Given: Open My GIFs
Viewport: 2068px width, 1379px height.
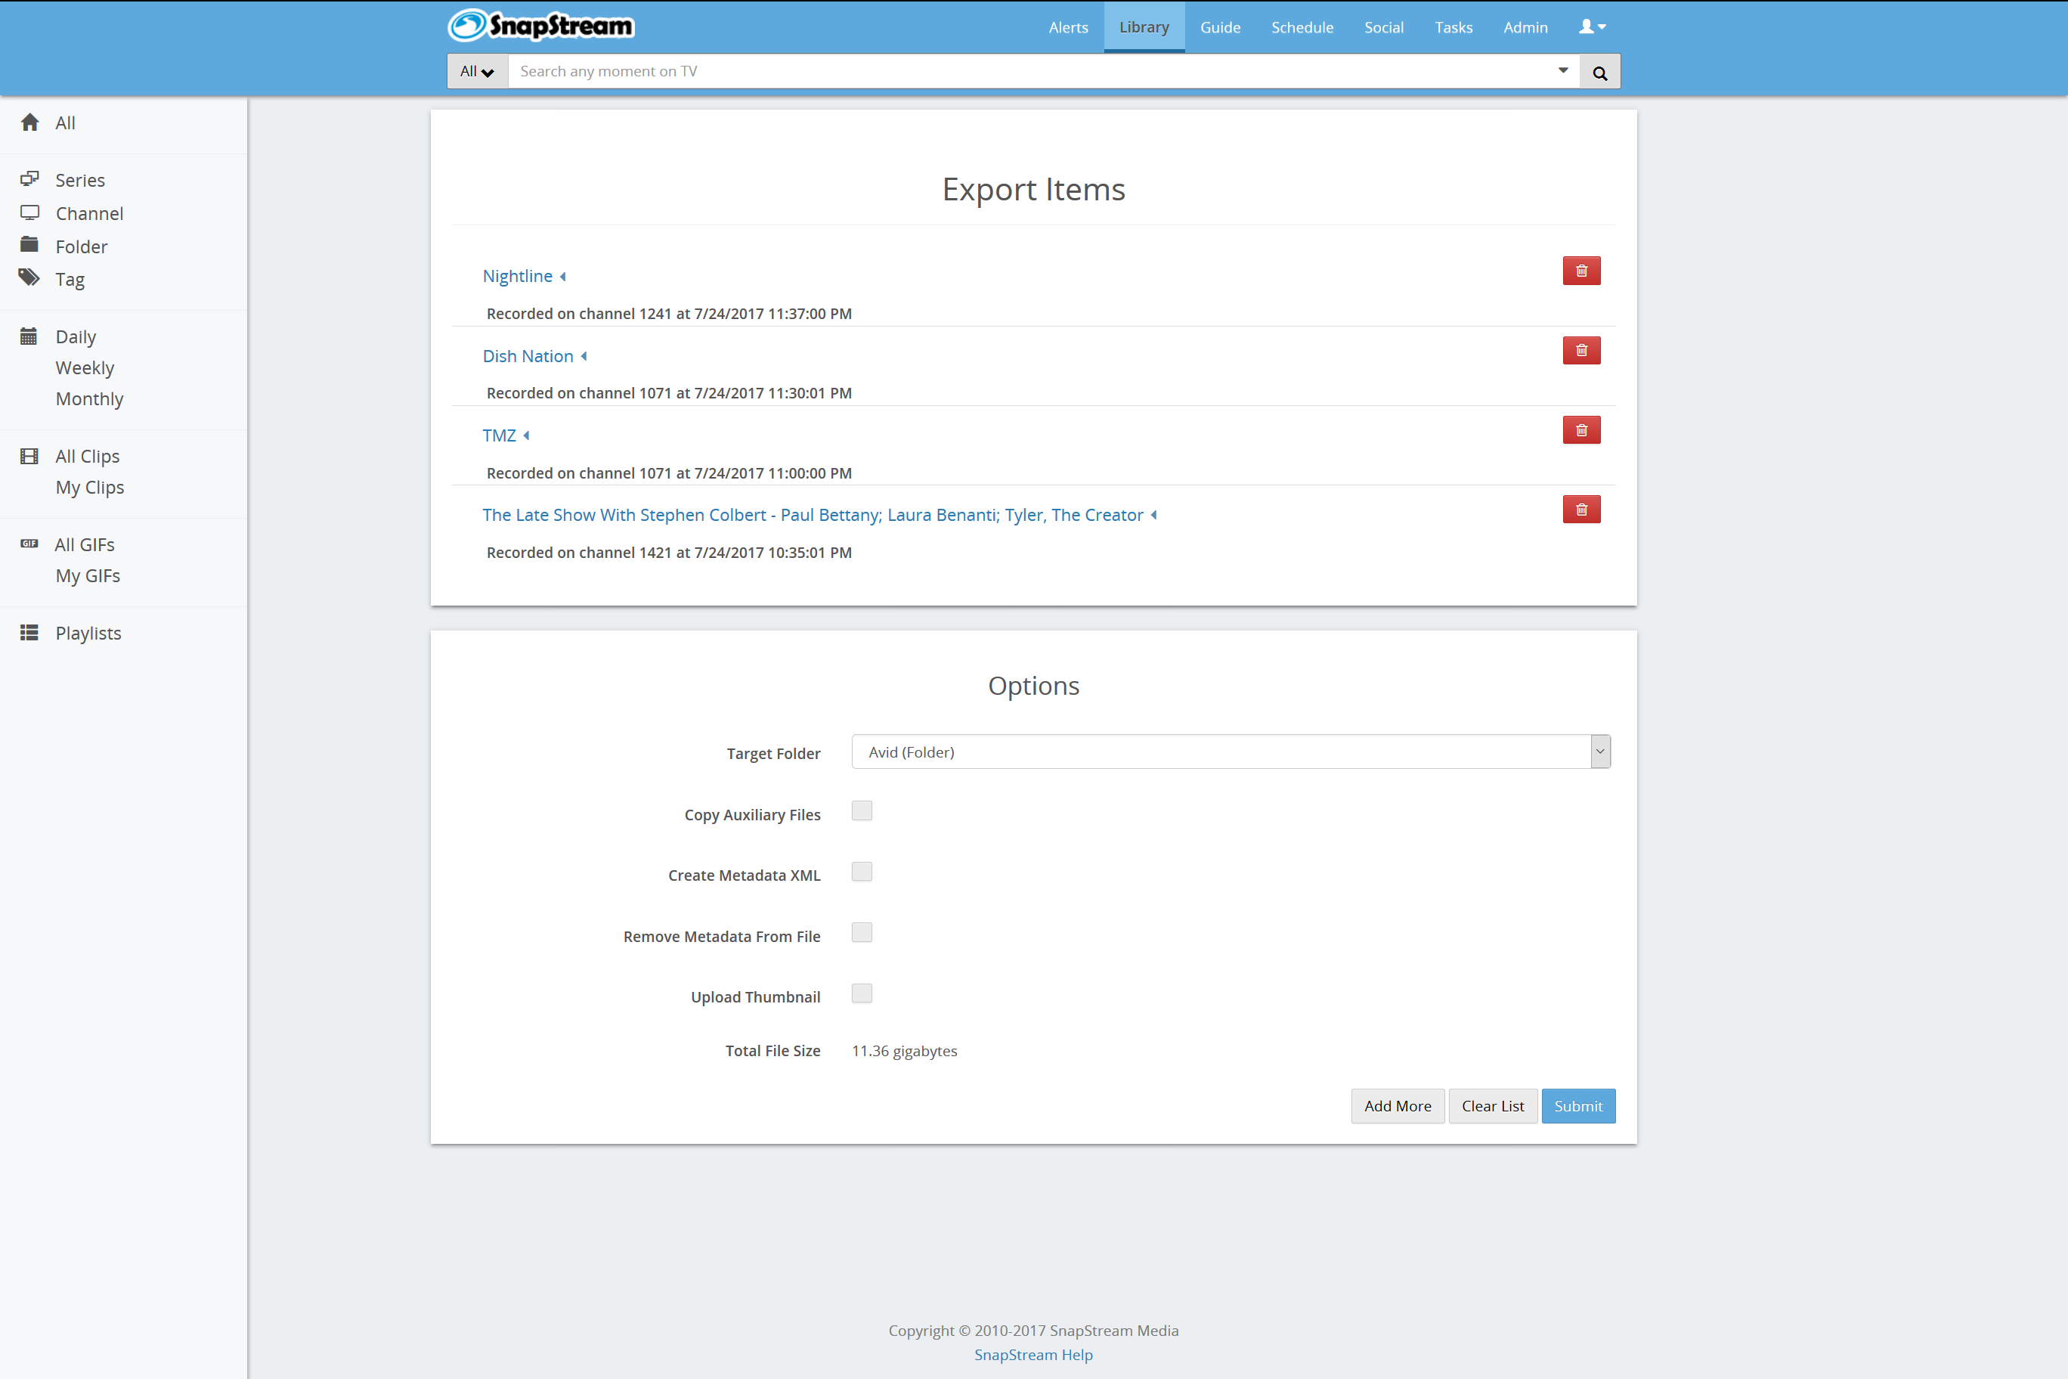Looking at the screenshot, I should coord(88,576).
